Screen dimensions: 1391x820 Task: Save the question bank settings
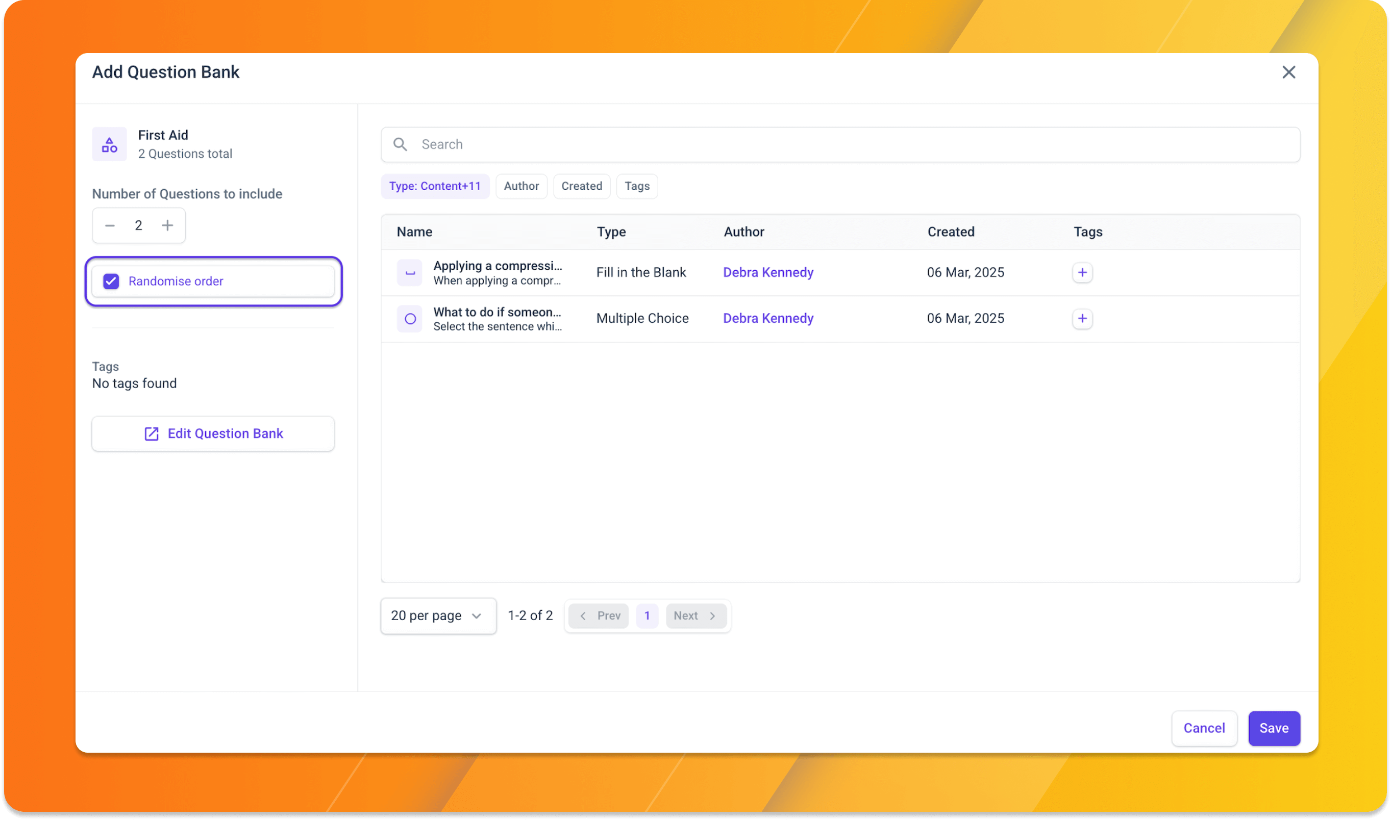1274,729
